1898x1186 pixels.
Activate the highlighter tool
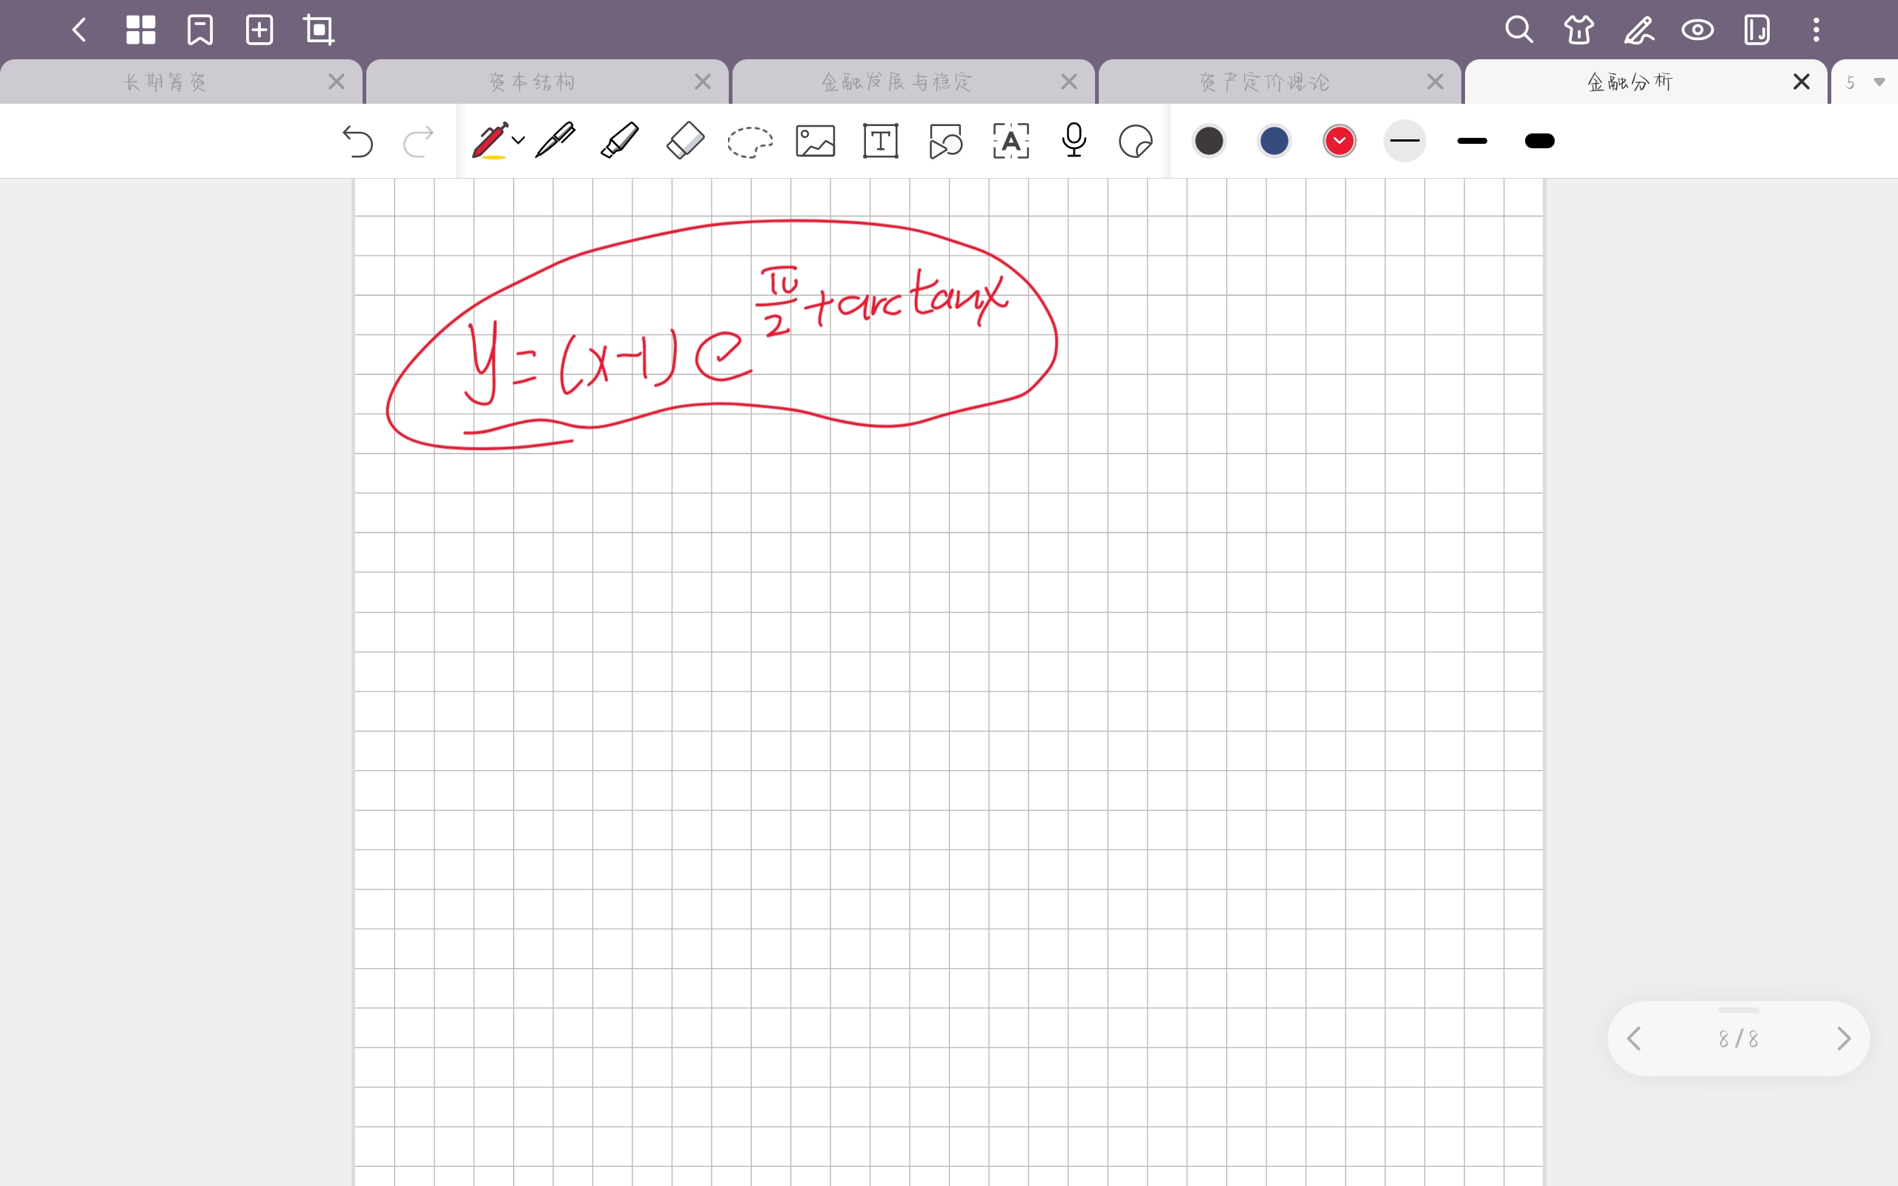tap(619, 141)
